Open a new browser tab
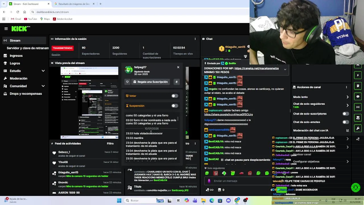Screen dimensions: 364x205 [100, 4]
